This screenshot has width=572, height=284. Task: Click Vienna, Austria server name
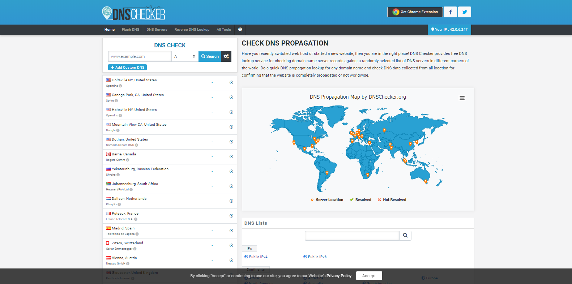click(124, 258)
